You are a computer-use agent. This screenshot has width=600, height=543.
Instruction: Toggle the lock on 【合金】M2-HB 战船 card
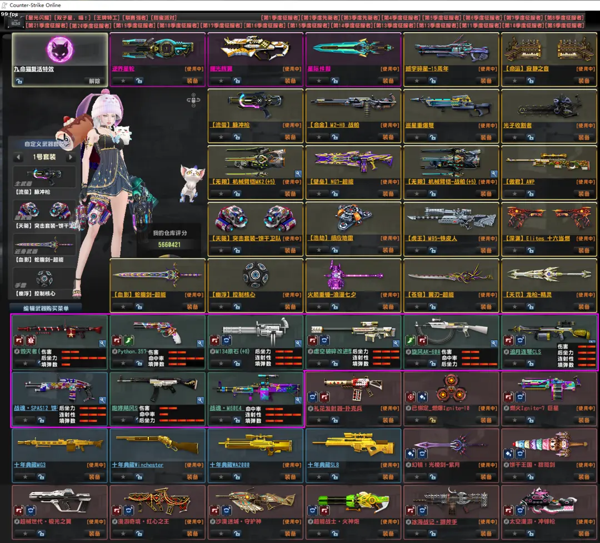tap(335, 137)
